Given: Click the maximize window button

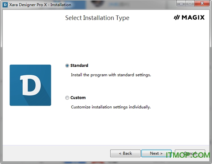Looking at the screenshot, I should 190,4.
